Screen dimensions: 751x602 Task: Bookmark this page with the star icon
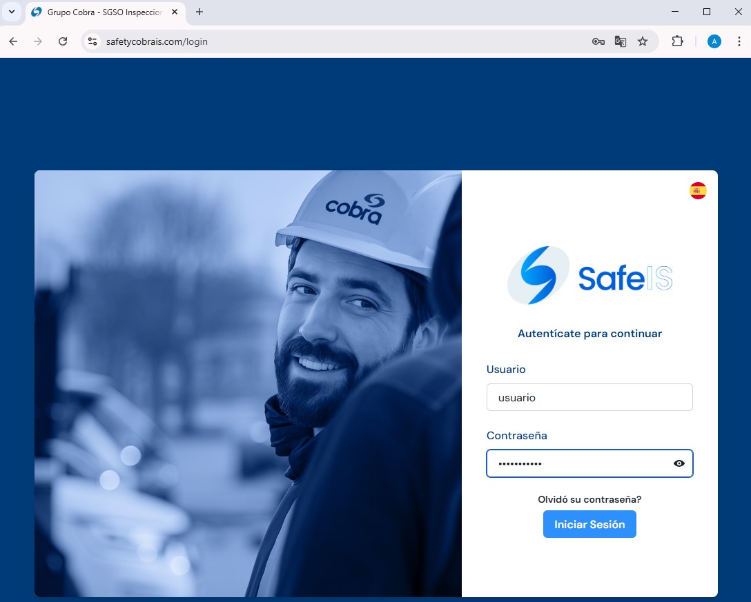pos(643,41)
